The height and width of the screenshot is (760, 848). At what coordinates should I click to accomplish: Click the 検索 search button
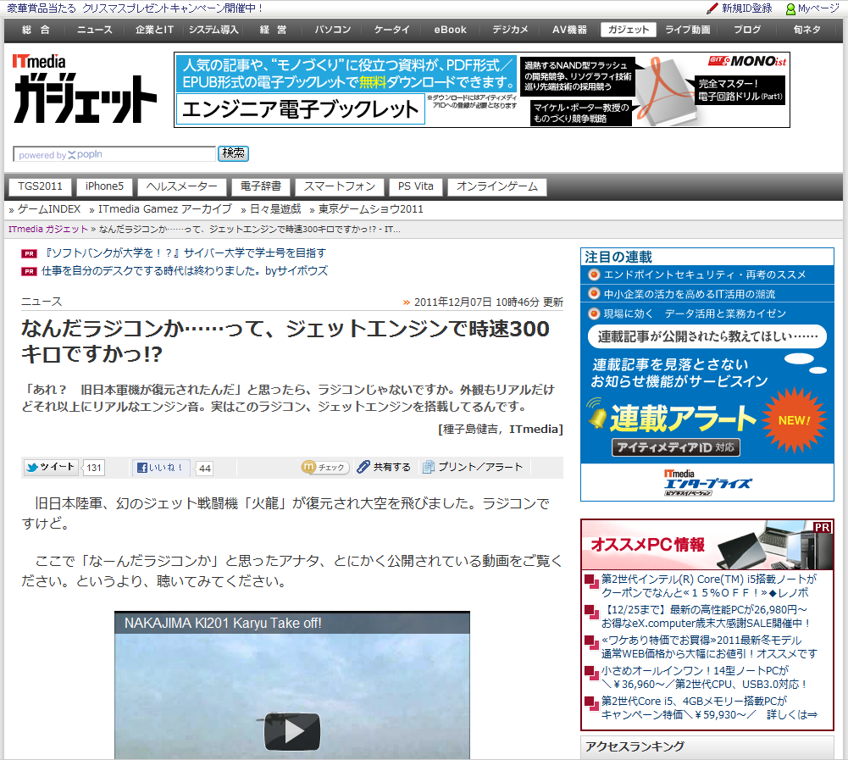(233, 153)
